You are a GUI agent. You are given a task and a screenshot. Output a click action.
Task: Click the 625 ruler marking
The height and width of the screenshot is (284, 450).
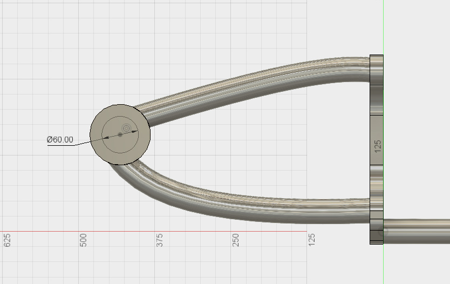(7, 241)
